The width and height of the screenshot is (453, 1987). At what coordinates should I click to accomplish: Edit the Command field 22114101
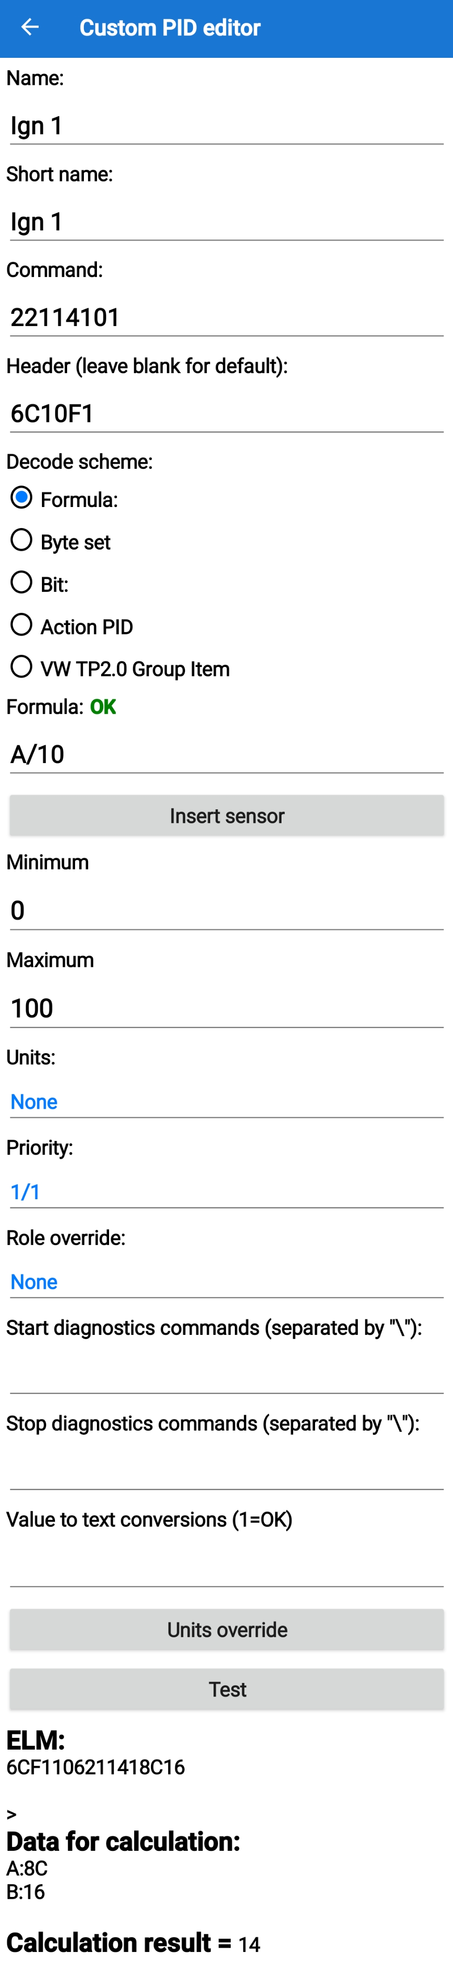pyautogui.click(x=226, y=318)
